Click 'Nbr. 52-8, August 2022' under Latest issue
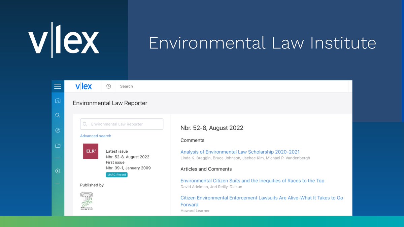 pyautogui.click(x=128, y=157)
